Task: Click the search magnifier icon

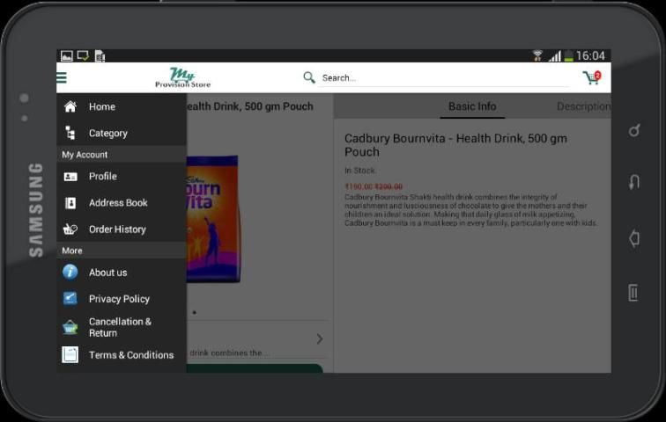Action: coord(309,77)
